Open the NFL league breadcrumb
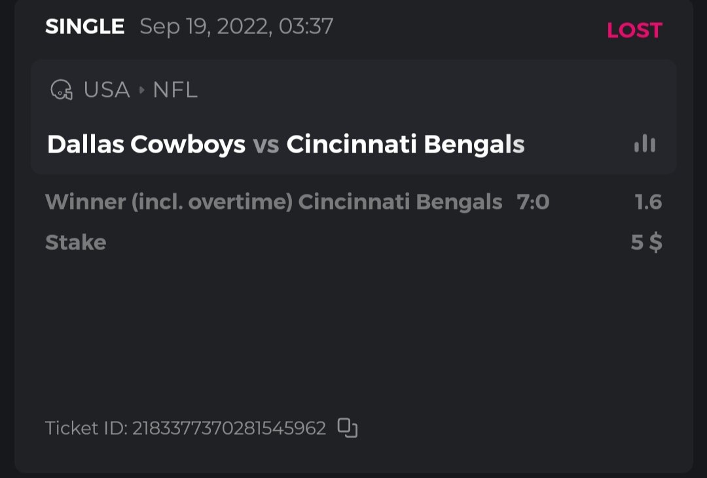This screenshot has height=478, width=707. pos(175,90)
